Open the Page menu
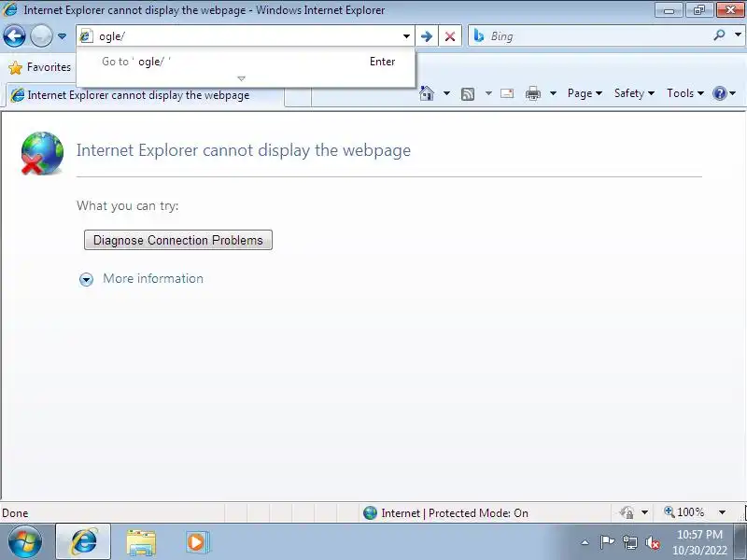This screenshot has height=560, width=747. [x=585, y=93]
